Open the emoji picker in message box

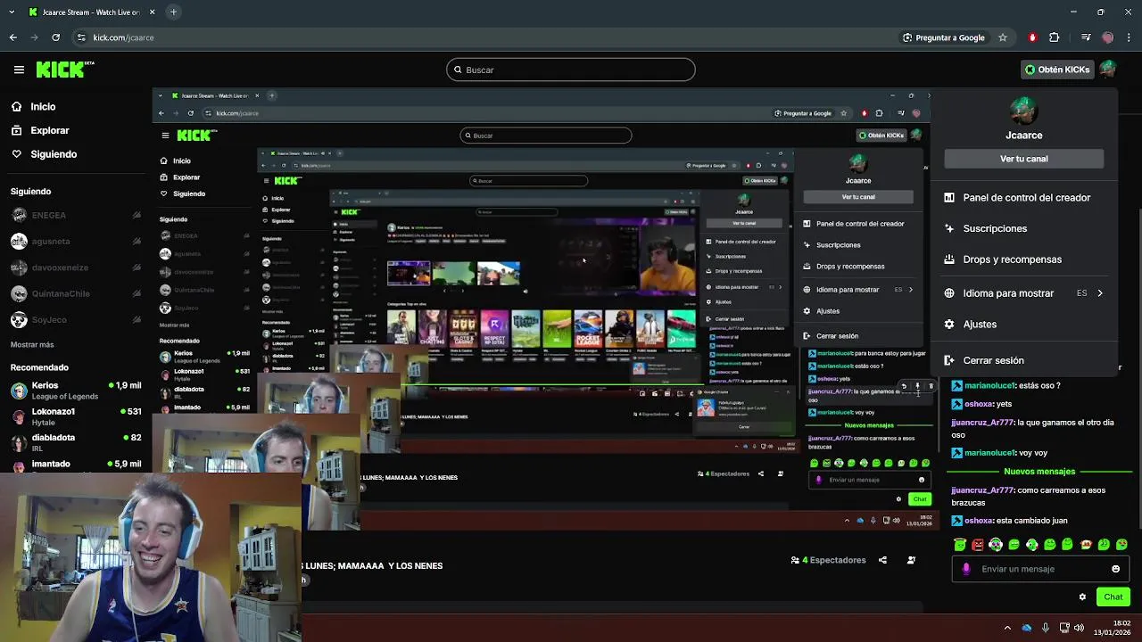coord(1115,569)
